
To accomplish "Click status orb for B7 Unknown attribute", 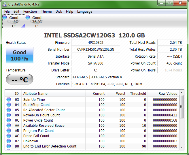I will pyautogui.click(x=9, y=141).
